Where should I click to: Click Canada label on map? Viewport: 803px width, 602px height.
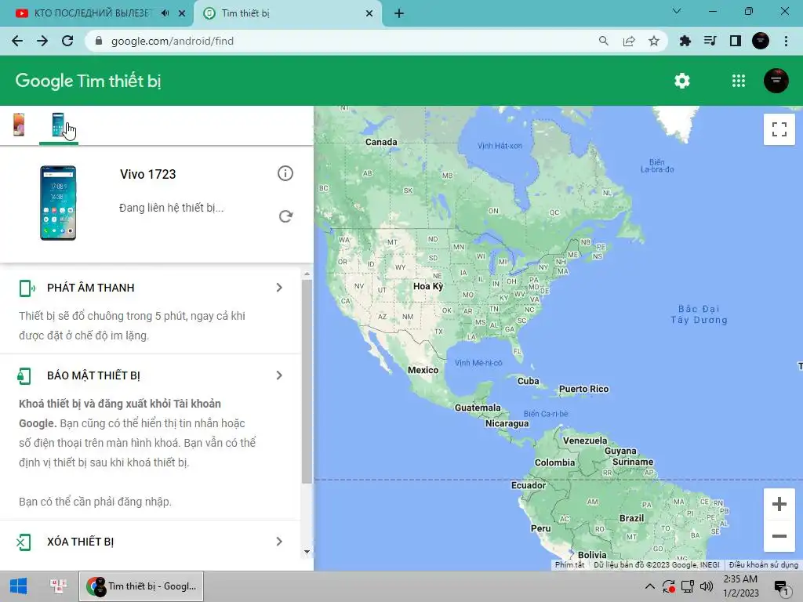(x=381, y=142)
